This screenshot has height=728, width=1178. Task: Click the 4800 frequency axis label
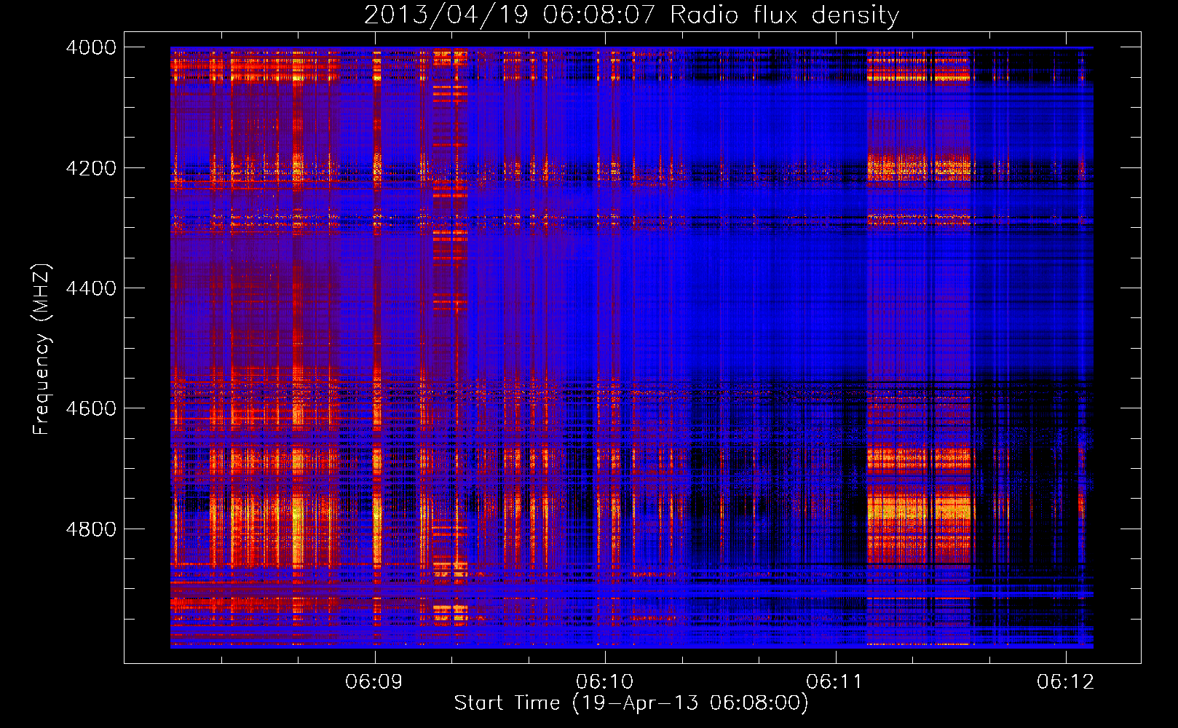91,529
